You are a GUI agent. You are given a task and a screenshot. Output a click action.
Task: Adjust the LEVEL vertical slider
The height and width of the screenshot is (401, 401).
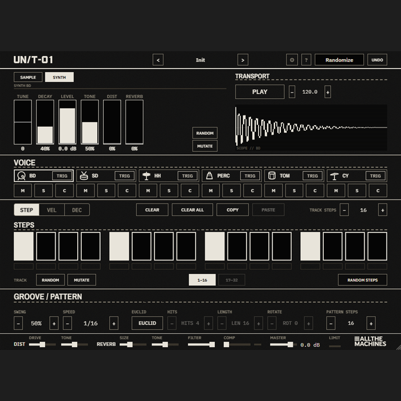point(67,122)
